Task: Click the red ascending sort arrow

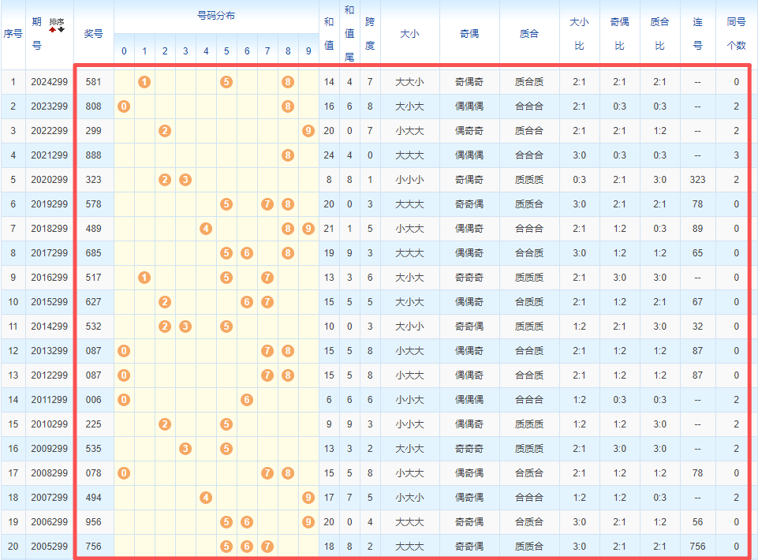Action: click(53, 30)
